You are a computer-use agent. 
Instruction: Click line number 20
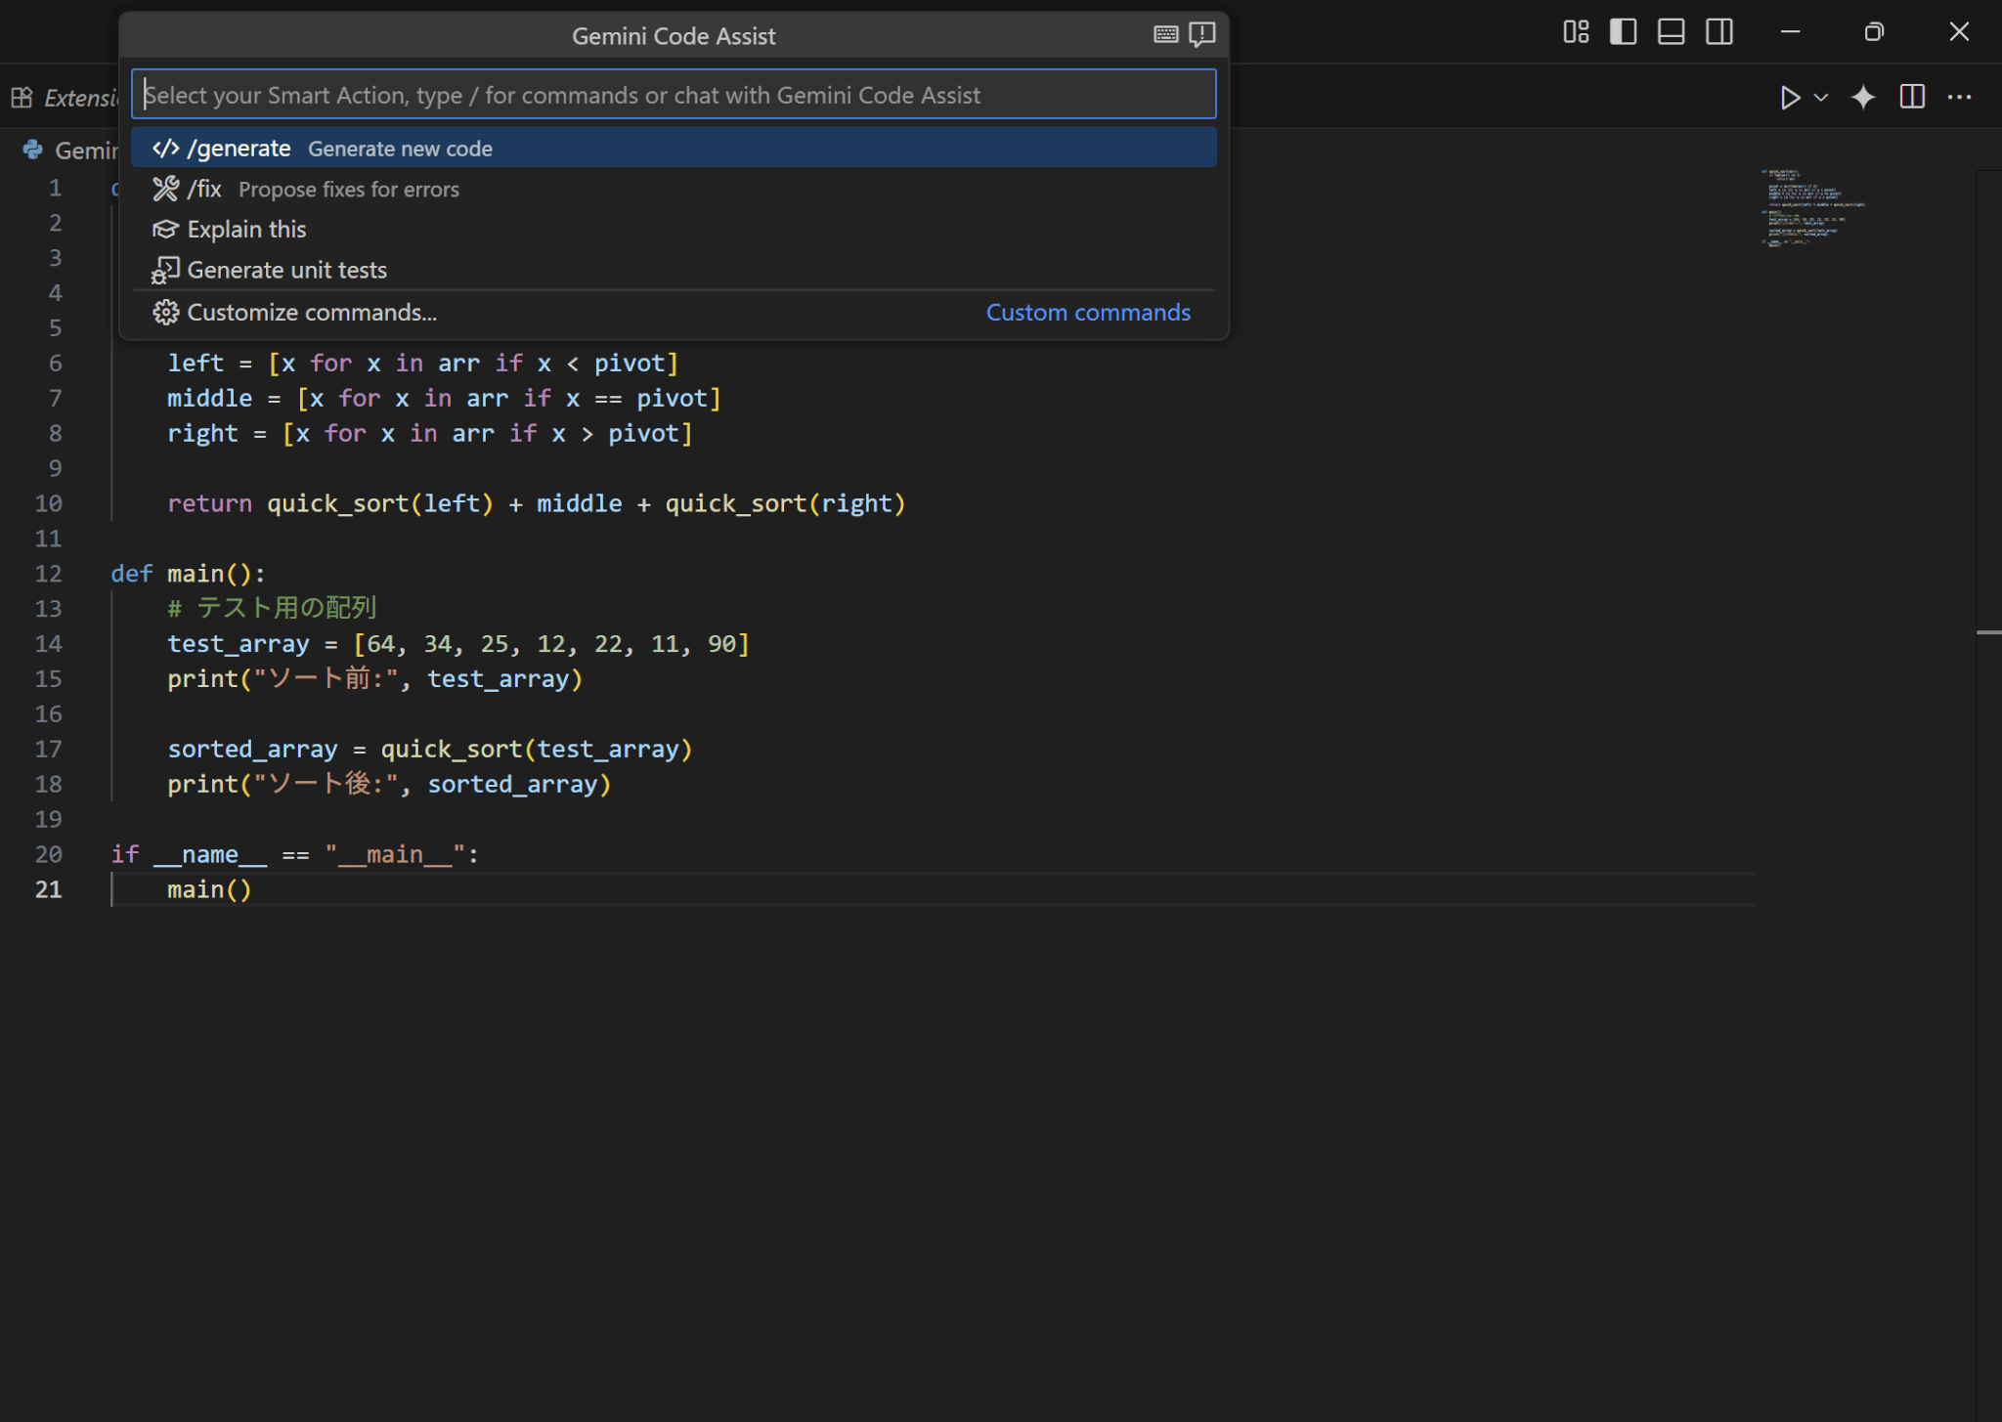tap(48, 854)
